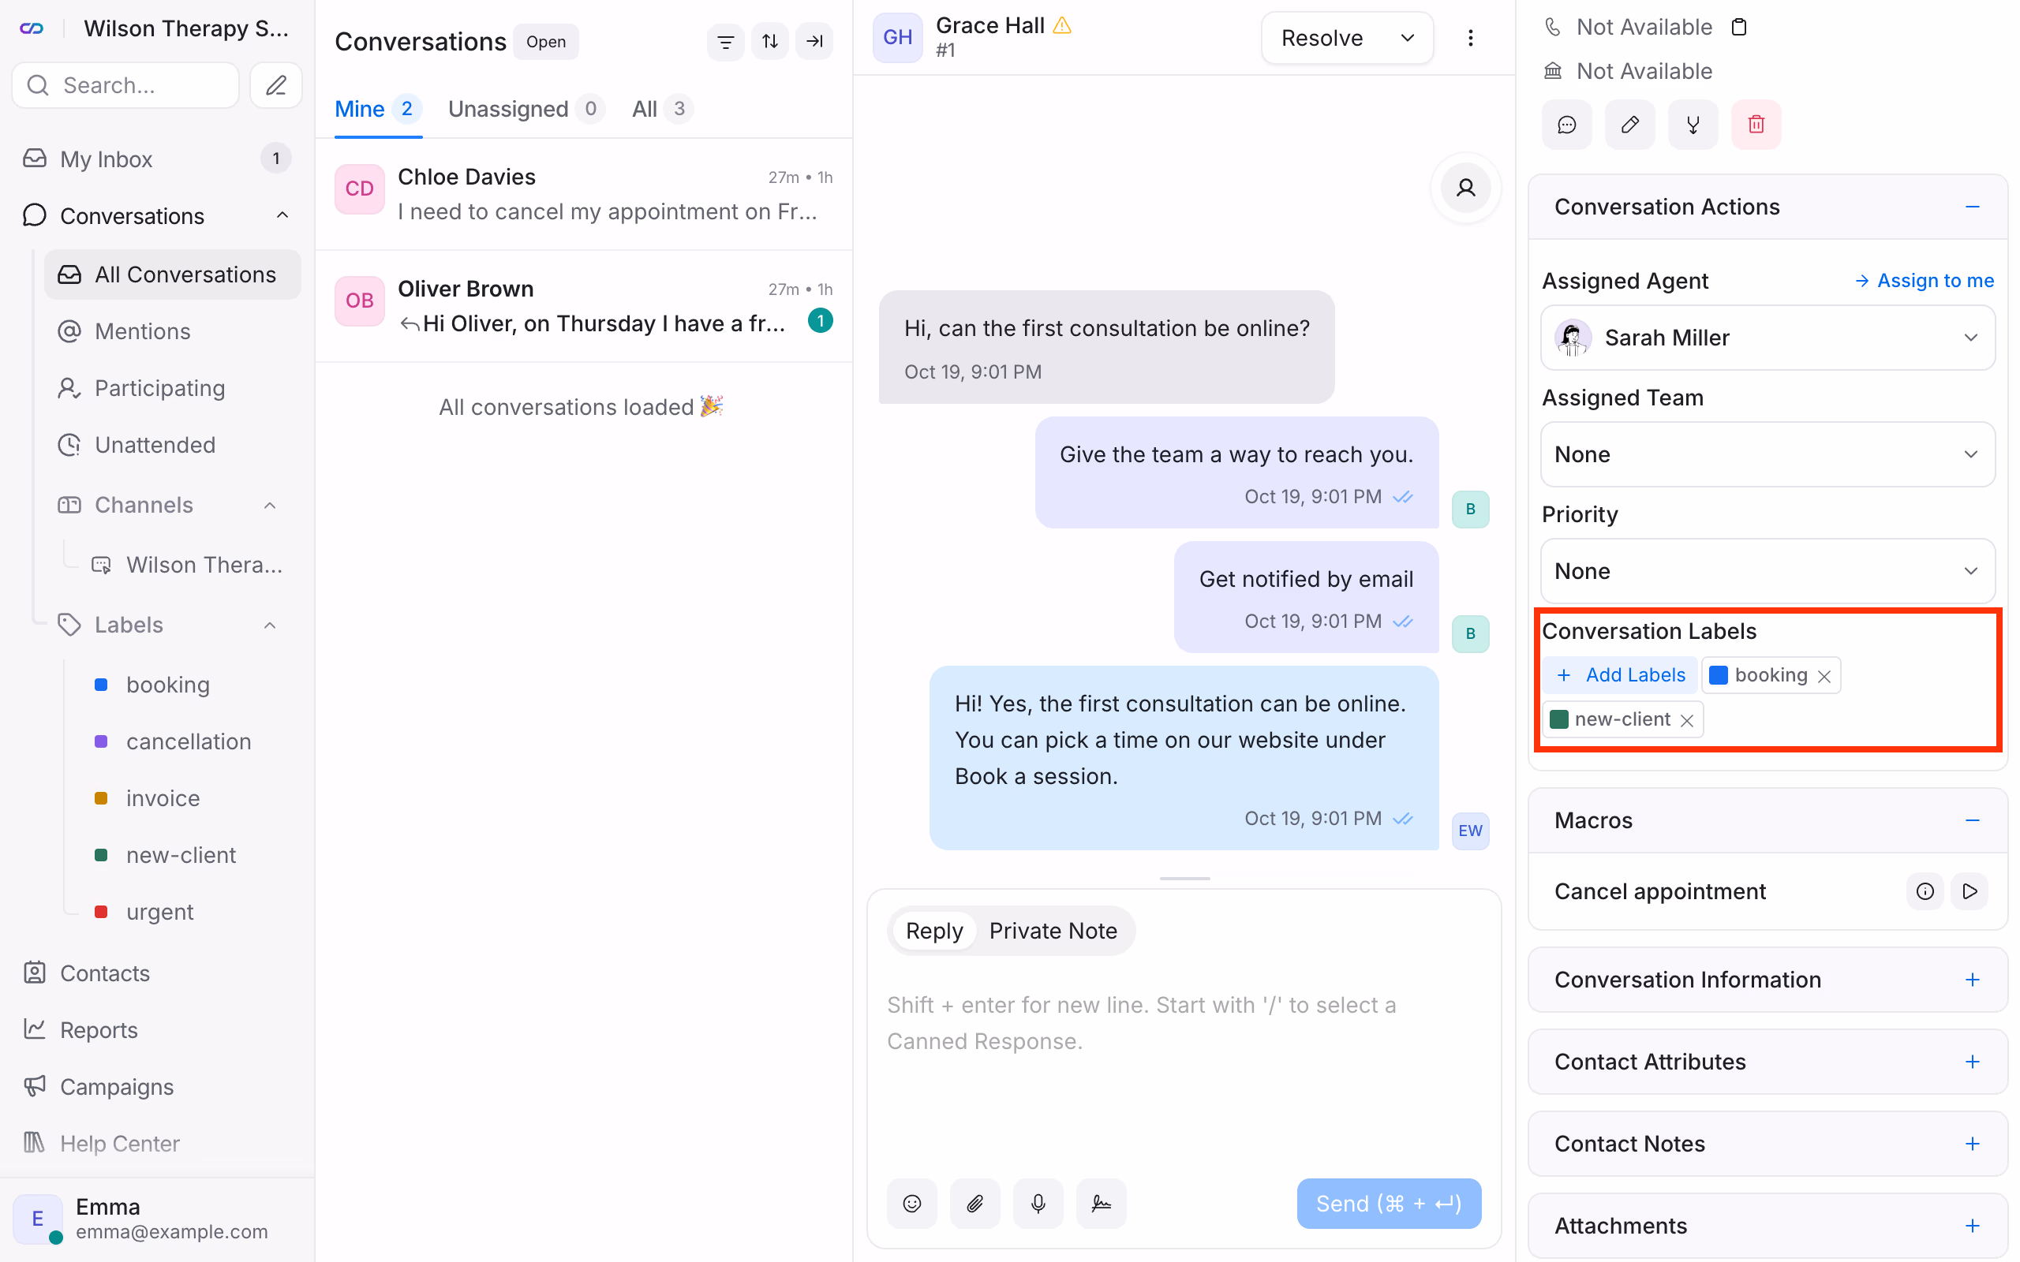Open the sort conversations arrows icon
The image size is (2020, 1262).
[769, 41]
